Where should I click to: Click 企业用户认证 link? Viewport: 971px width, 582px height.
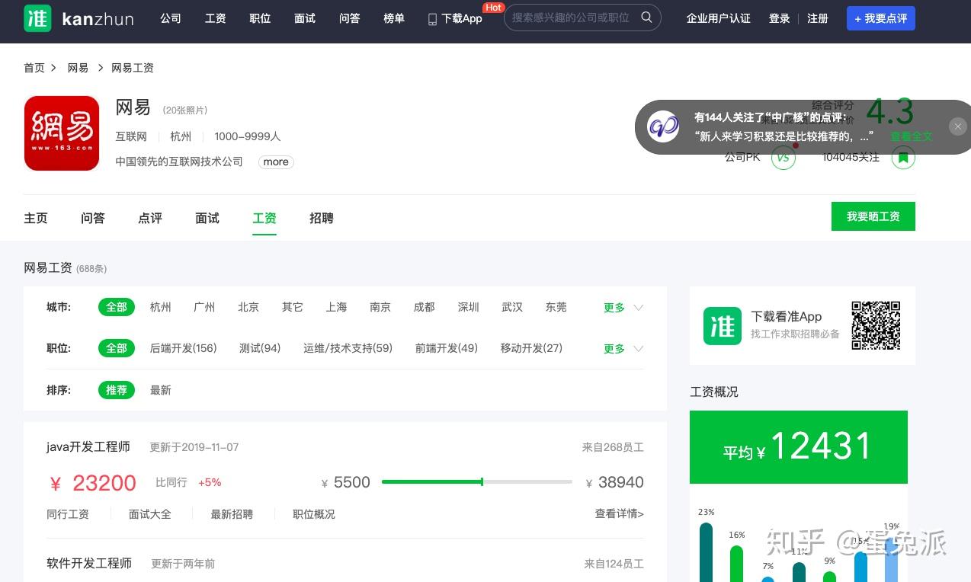(x=718, y=18)
